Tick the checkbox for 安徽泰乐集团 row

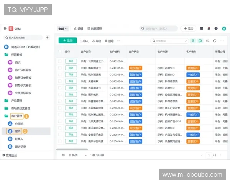60,135
